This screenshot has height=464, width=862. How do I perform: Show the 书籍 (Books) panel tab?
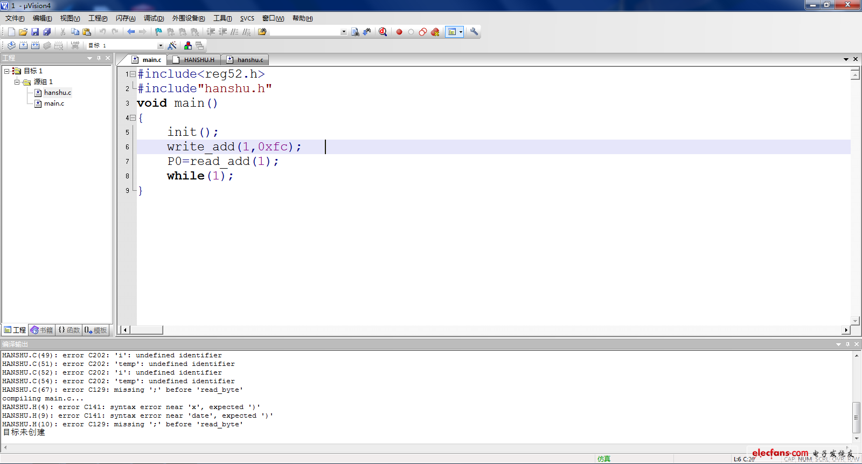tap(42, 330)
